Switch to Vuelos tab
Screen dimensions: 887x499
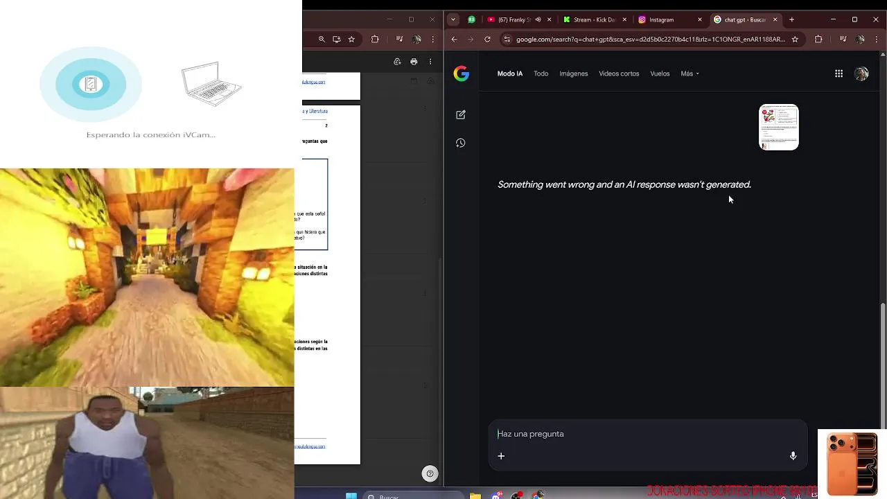coord(660,73)
